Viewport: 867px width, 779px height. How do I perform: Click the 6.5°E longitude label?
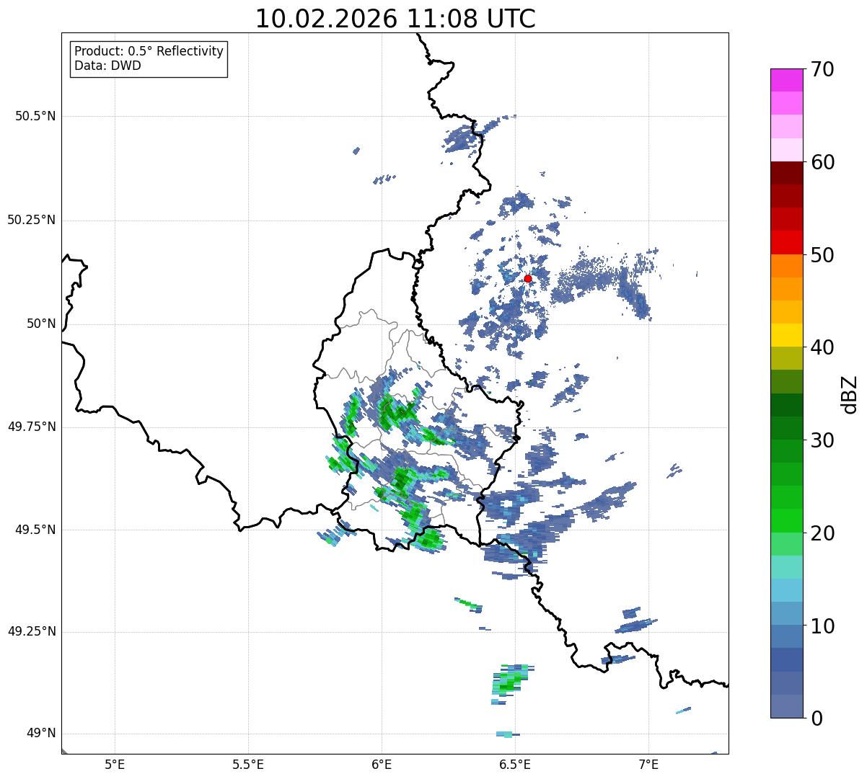[515, 765]
